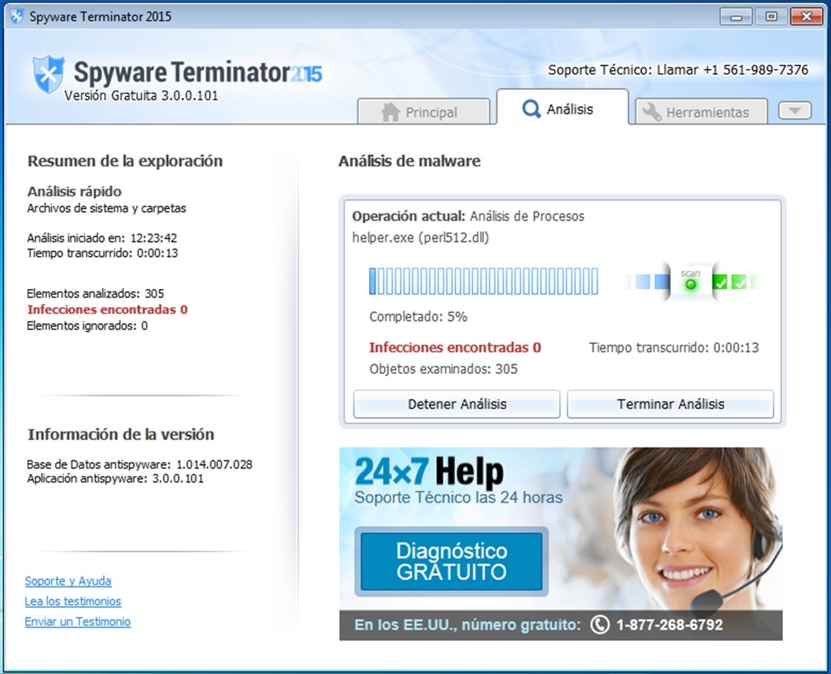This screenshot has height=674, width=831.
Task: Click 'Aplicación antispyware: 3.0.0.101' text
Action: 116,479
